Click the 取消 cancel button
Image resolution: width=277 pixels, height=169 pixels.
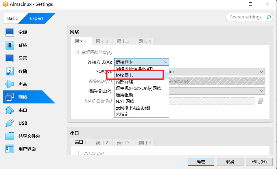230,162
